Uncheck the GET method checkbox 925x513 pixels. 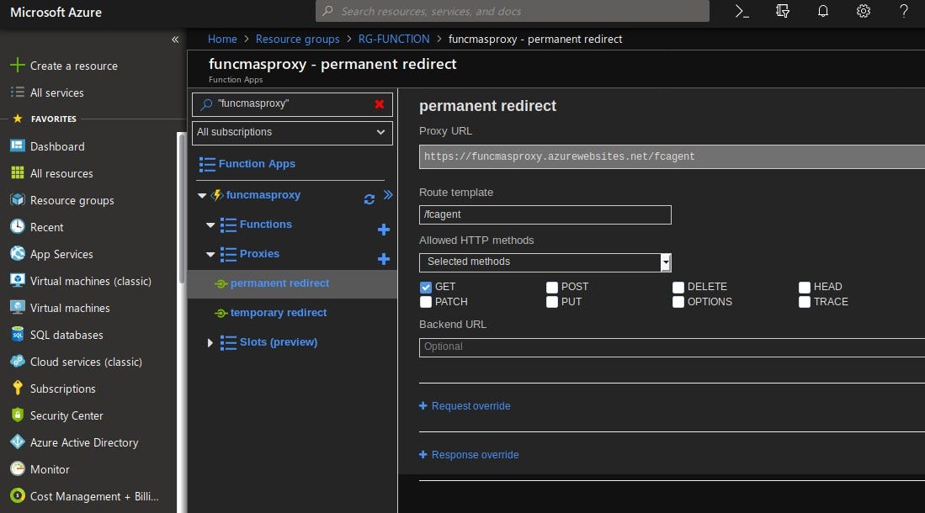(x=425, y=287)
